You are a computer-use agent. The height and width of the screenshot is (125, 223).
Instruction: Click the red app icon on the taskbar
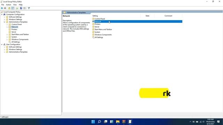point(124,122)
